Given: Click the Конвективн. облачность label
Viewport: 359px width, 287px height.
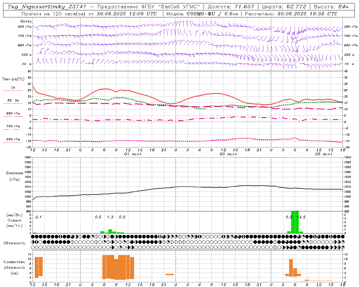Looking at the screenshot, I should pyautogui.click(x=14, y=265).
